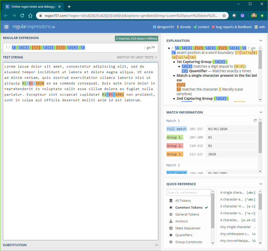
Task: Select Common Tokens category
Action: point(189,207)
